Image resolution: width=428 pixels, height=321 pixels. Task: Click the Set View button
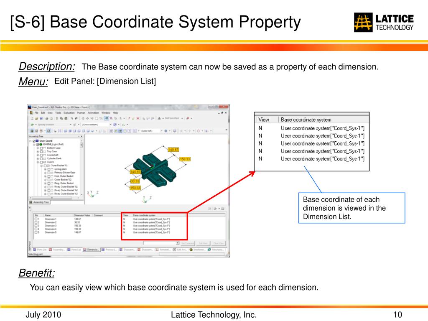204,243
